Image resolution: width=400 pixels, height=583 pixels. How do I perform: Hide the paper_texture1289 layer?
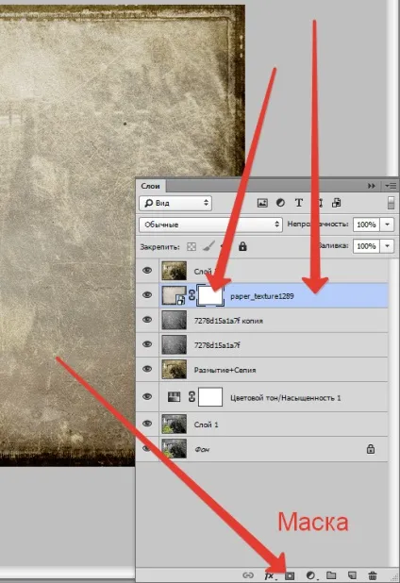(147, 295)
